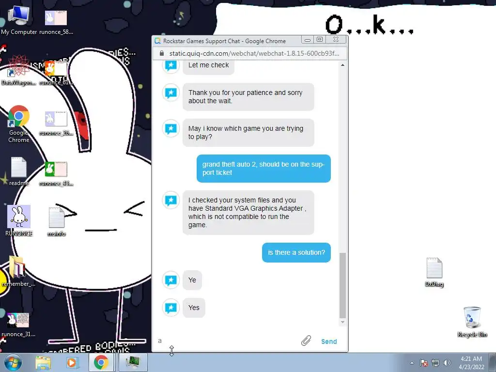Screen dimensions: 496x372
Task: Click network tray icon
Action: point(435,363)
